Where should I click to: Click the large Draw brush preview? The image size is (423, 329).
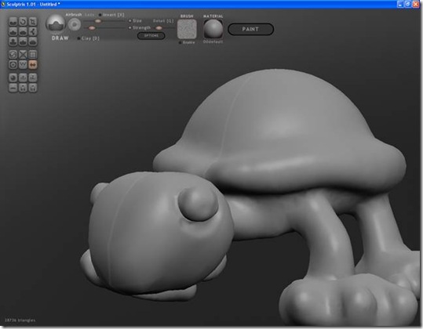(56, 23)
